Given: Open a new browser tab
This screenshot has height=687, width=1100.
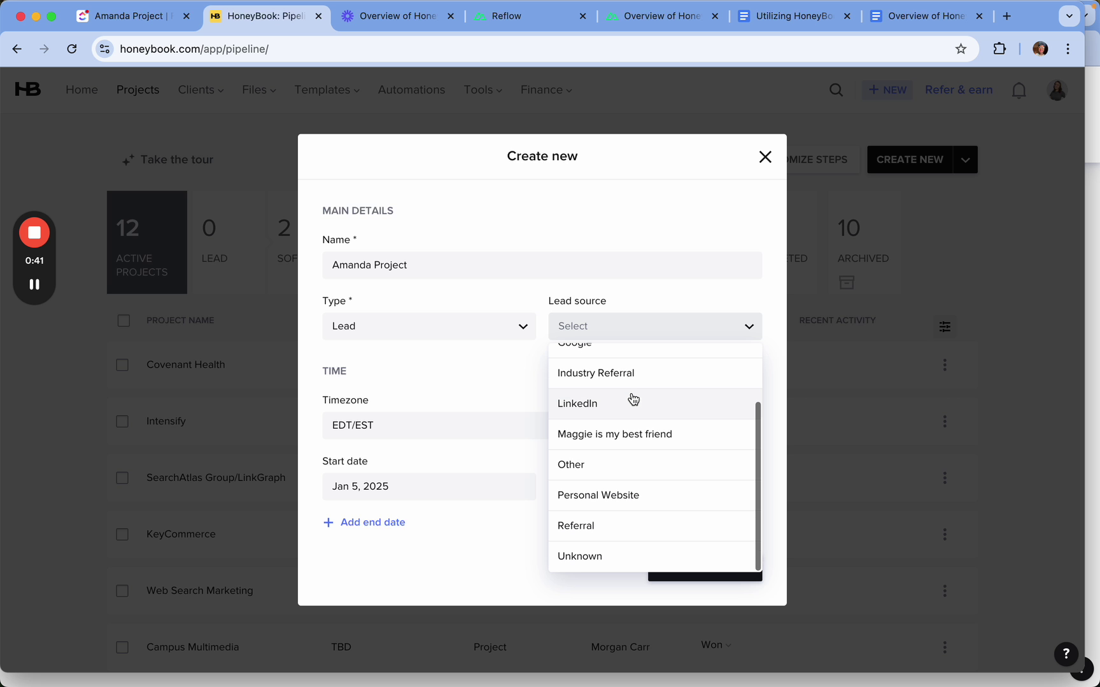Looking at the screenshot, I should tap(1006, 16).
